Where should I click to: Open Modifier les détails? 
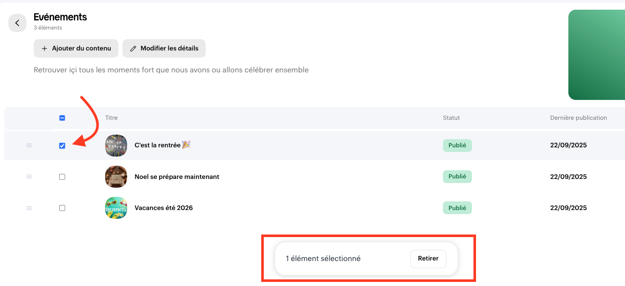[x=164, y=48]
